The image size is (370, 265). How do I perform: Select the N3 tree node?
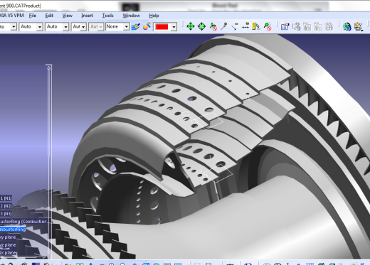(6, 214)
